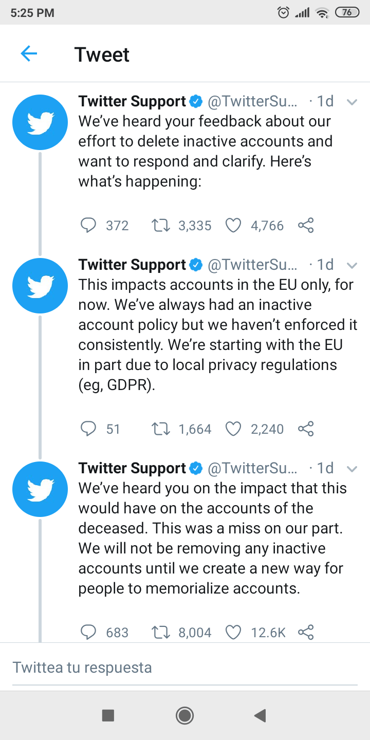Open the chevron menu on the third tweet
This screenshot has width=370, height=740.
(x=352, y=469)
